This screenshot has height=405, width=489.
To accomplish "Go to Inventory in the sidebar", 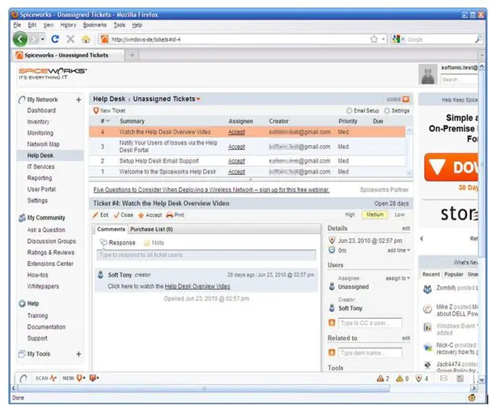I will [38, 122].
